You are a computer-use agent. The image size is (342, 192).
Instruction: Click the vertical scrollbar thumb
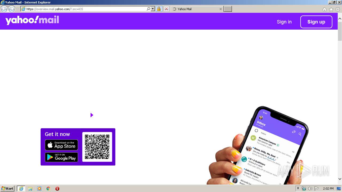(x=340, y=31)
